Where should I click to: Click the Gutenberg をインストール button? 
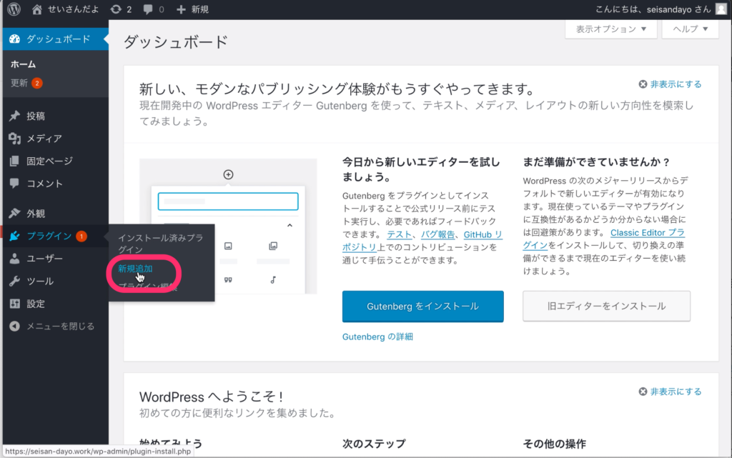[x=422, y=306]
